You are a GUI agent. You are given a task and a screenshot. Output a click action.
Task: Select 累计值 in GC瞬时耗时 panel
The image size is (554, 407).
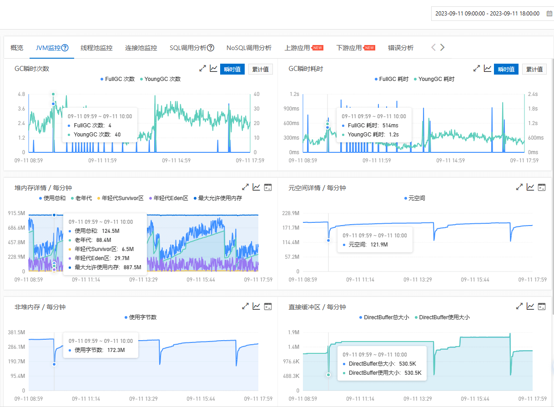tap(534, 69)
